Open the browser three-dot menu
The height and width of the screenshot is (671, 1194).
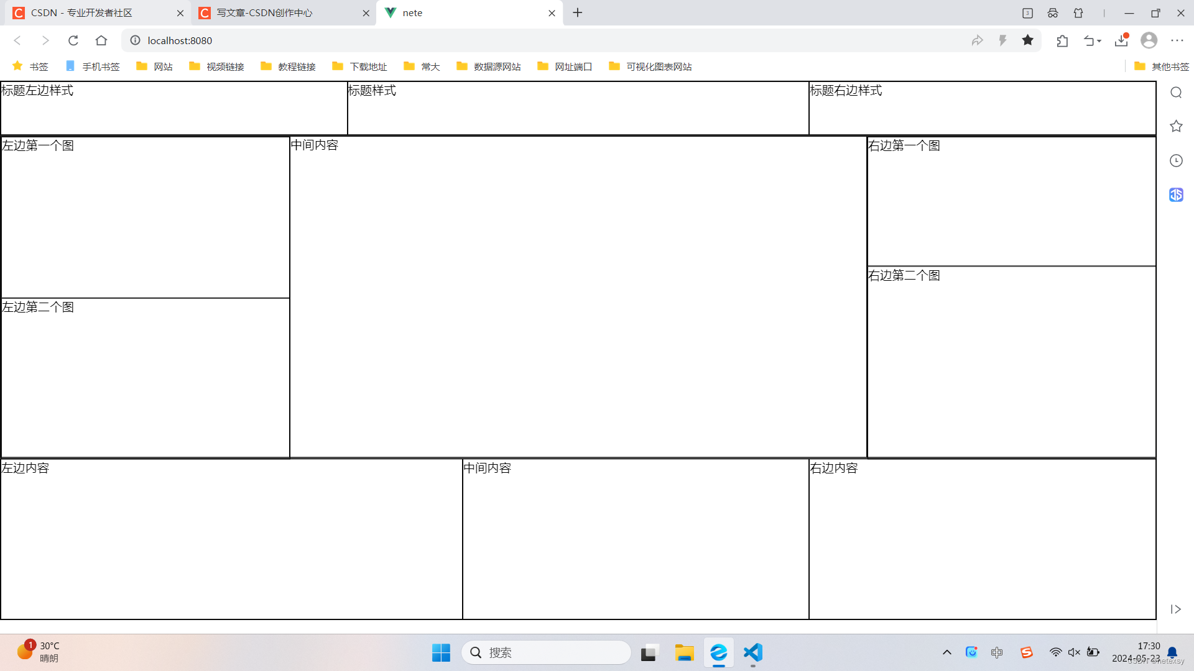pos(1177,40)
